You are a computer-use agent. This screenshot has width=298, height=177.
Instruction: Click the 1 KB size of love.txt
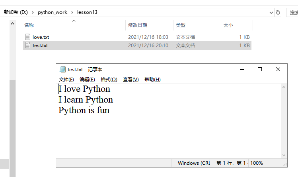pyautogui.click(x=244, y=37)
